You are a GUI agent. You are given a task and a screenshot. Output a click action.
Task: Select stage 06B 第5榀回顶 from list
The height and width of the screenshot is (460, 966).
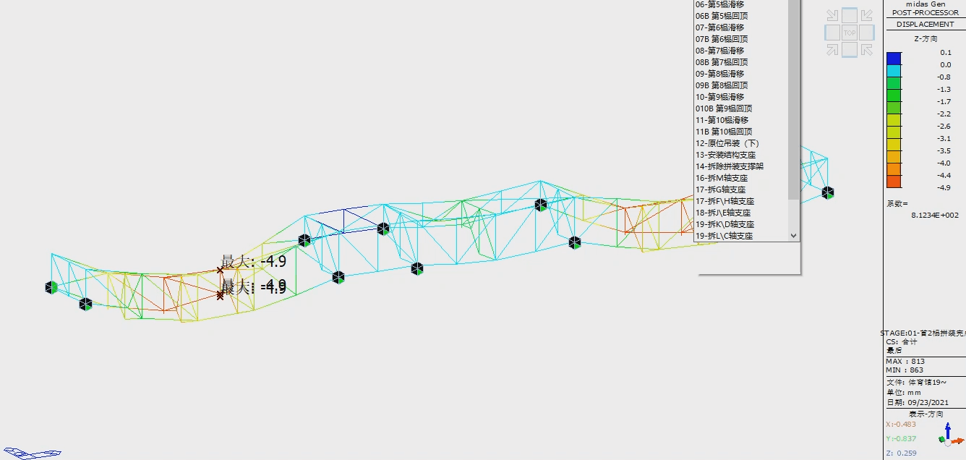pos(722,16)
